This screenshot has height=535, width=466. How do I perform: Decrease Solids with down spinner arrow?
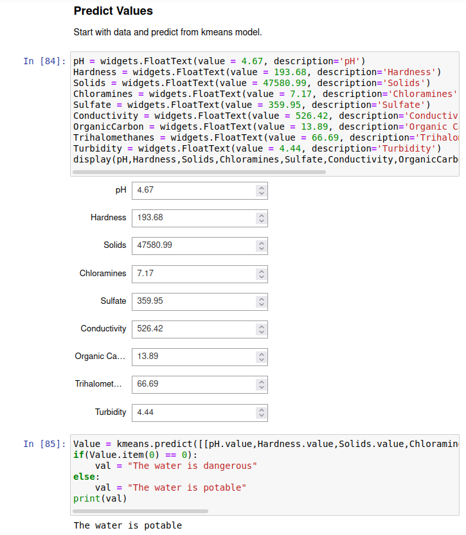click(262, 249)
